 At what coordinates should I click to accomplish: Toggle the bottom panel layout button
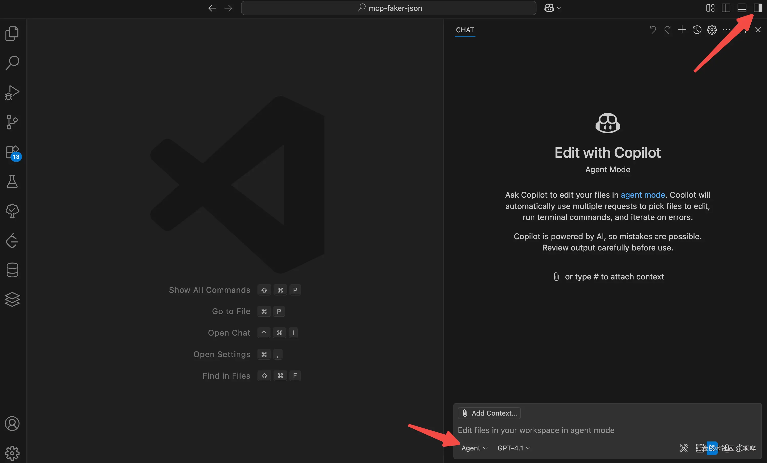point(742,8)
